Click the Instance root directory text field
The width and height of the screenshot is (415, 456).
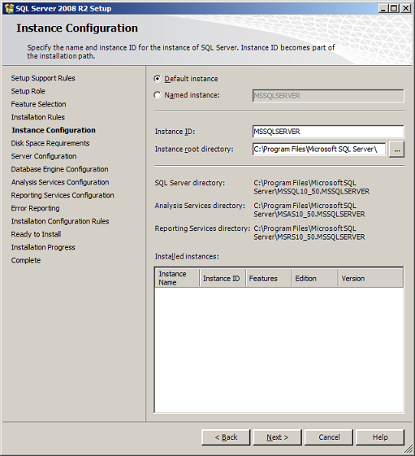(319, 150)
